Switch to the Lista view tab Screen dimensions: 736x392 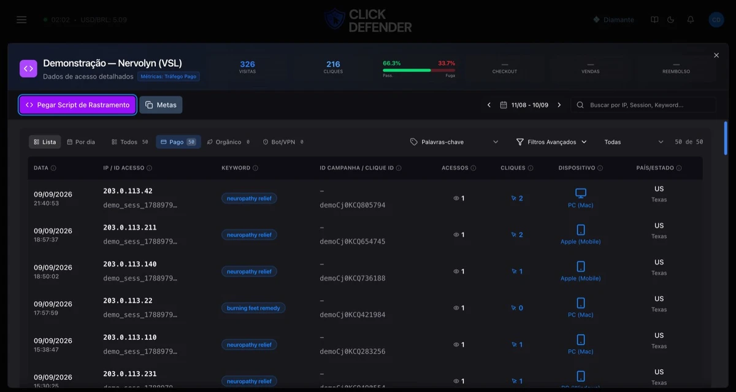coord(45,142)
